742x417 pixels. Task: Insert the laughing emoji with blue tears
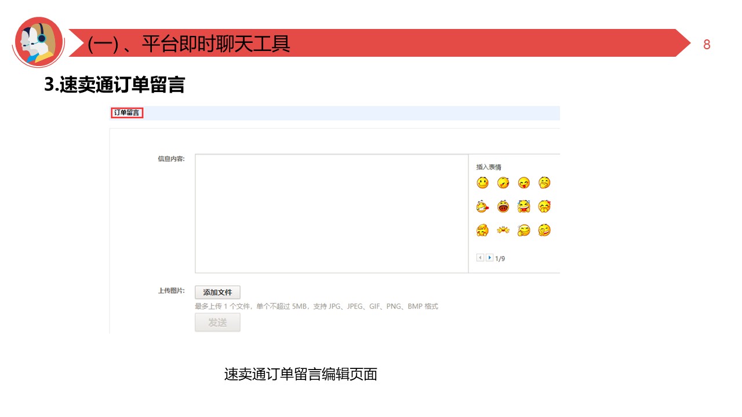(524, 206)
